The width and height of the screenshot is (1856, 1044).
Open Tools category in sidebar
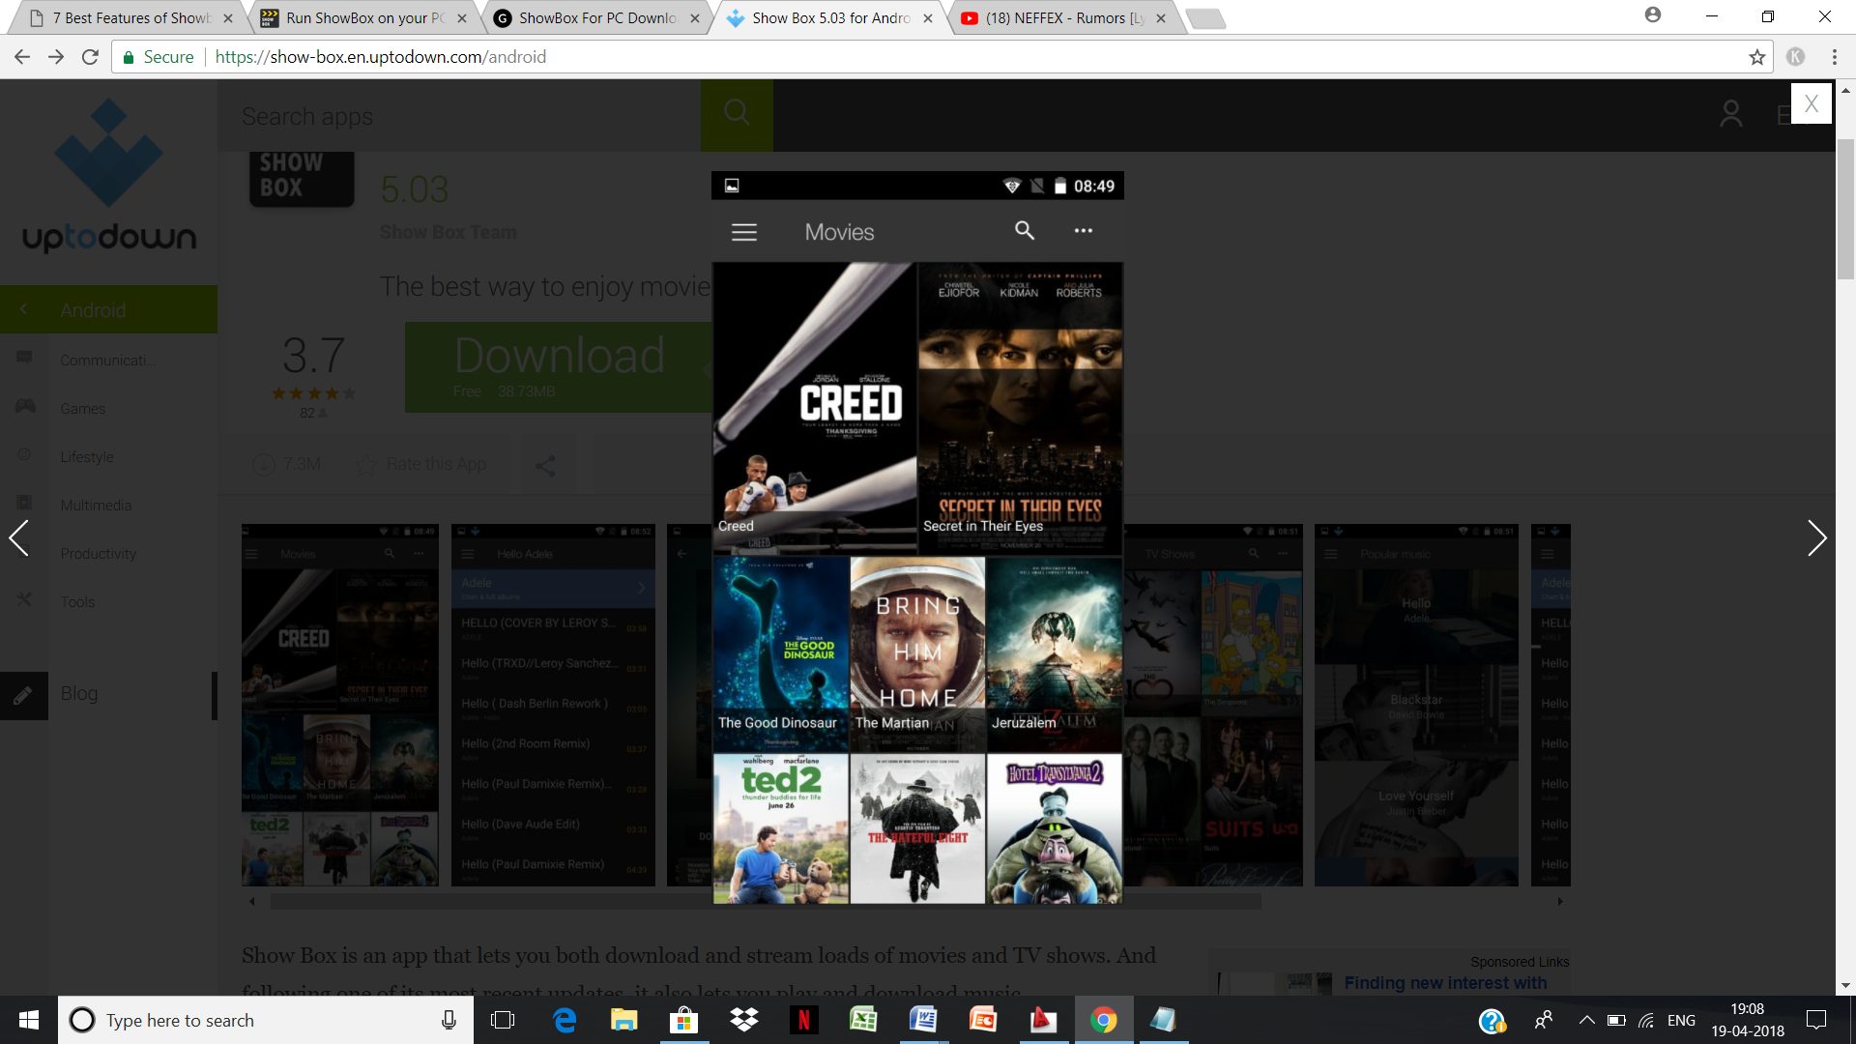coord(77,601)
